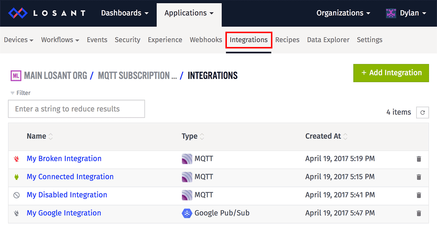Open the Data Explorer section
Image resolution: width=437 pixels, height=240 pixels.
(x=328, y=40)
